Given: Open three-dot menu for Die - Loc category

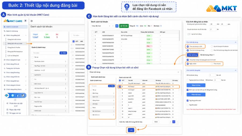Looking at the screenshot, I should (66, 97).
